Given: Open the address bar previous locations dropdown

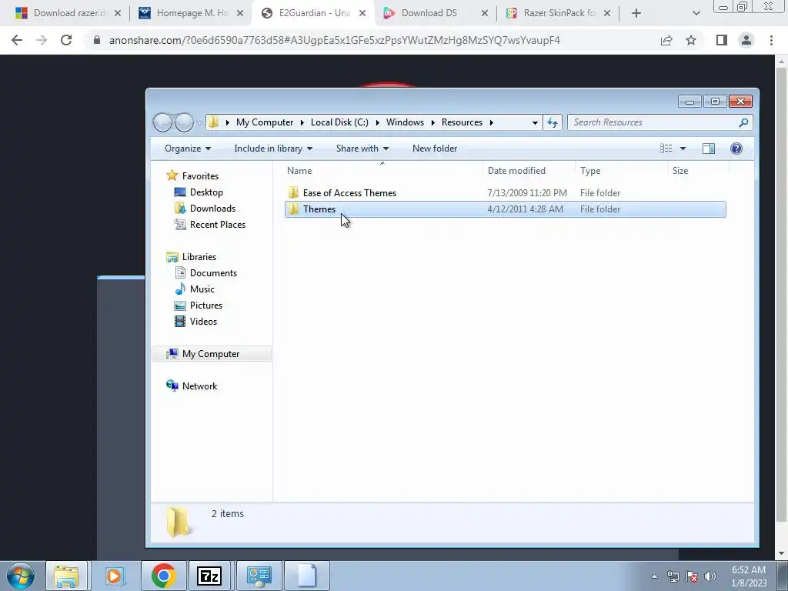Looking at the screenshot, I should [535, 122].
